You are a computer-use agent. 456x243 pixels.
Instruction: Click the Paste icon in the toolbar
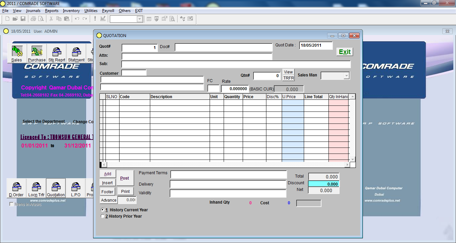click(66, 19)
